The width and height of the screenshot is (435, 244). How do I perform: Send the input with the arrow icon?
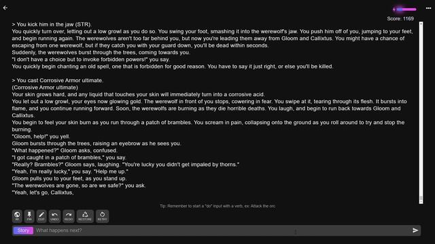tap(415, 230)
